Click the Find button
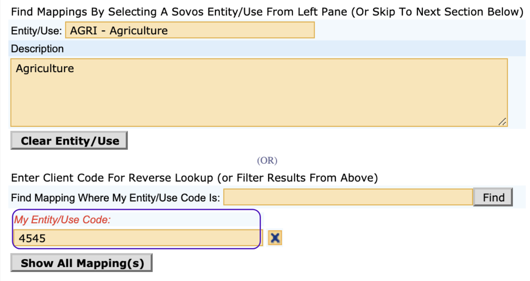Screen dimensions: 530x281 pyautogui.click(x=493, y=198)
